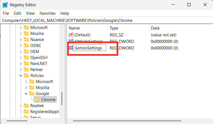Select the RegisteredAppli folder icon

(26, 111)
